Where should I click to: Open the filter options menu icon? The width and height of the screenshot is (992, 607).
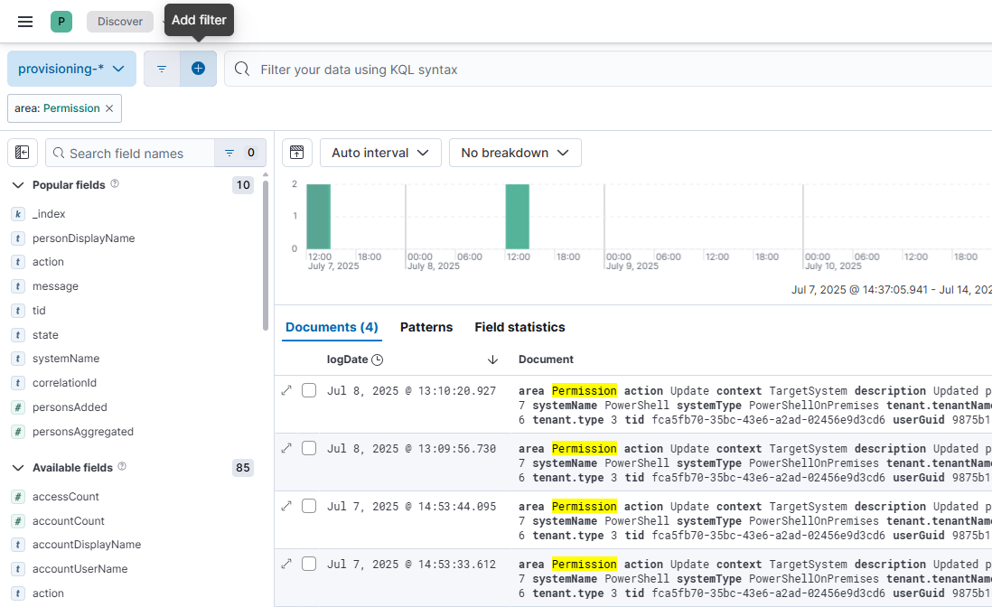162,69
